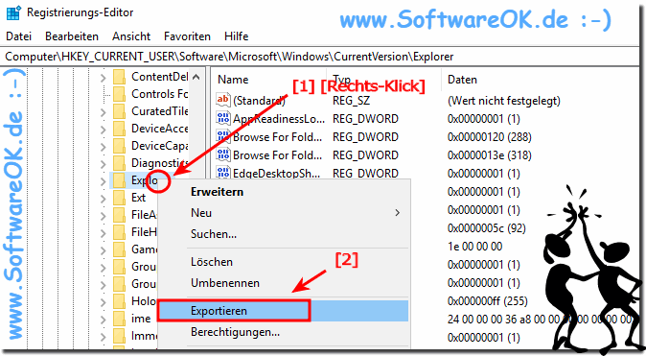Select Löschen from context menu
The image size is (646, 356).
click(x=212, y=262)
